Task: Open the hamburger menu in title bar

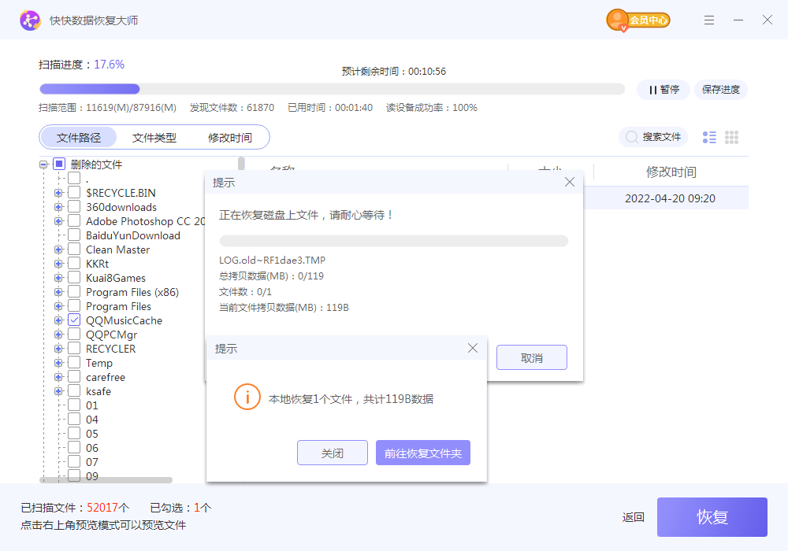Action: tap(709, 20)
